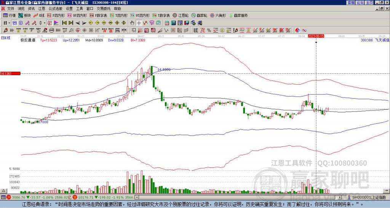Open the 行情 market quotes view
The width and height of the screenshot is (390, 208).
coord(10,15)
